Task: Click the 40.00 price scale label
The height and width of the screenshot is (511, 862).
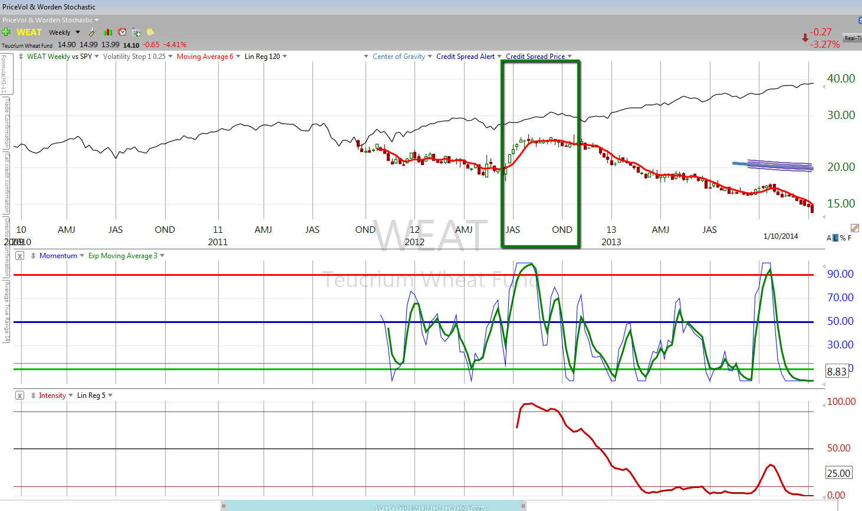Action: 841,78
